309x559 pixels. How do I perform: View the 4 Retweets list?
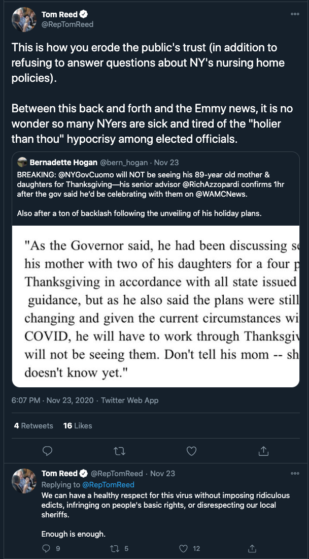[33, 426]
